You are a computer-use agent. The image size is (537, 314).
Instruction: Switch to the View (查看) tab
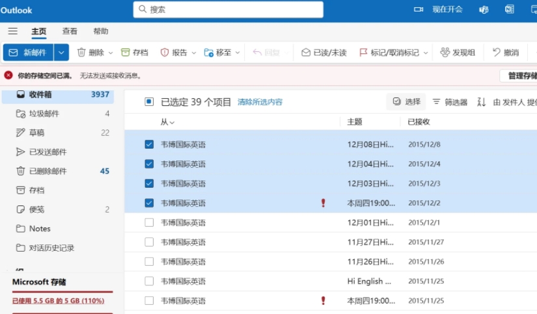pyautogui.click(x=70, y=31)
